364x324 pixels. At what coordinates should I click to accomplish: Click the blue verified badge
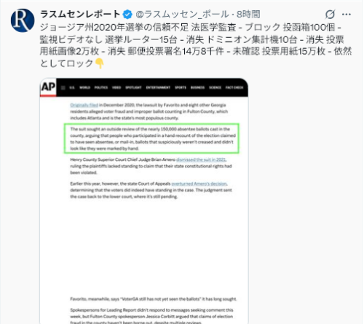[127, 15]
